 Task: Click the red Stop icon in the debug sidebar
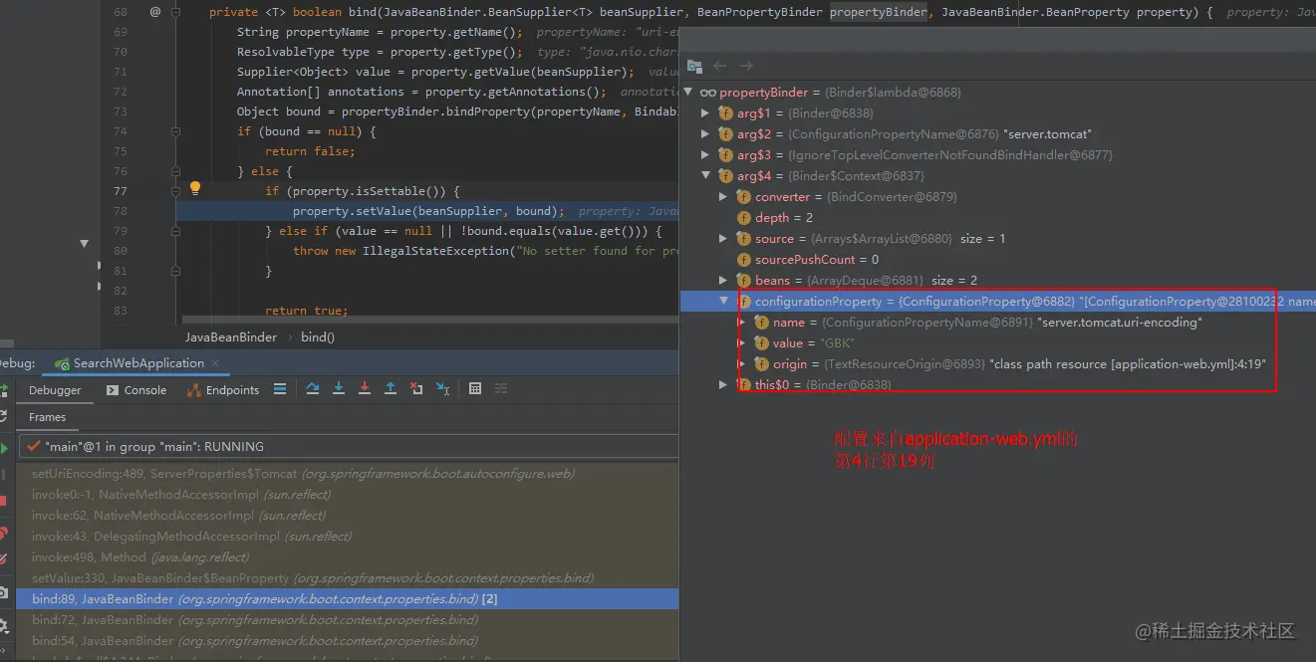[x=3, y=502]
